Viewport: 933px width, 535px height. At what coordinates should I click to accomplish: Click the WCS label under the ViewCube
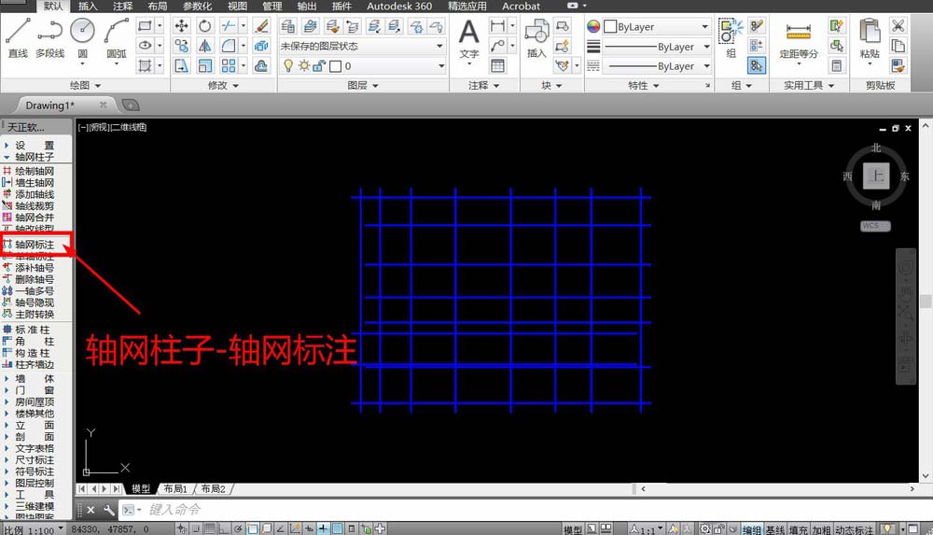(x=875, y=226)
